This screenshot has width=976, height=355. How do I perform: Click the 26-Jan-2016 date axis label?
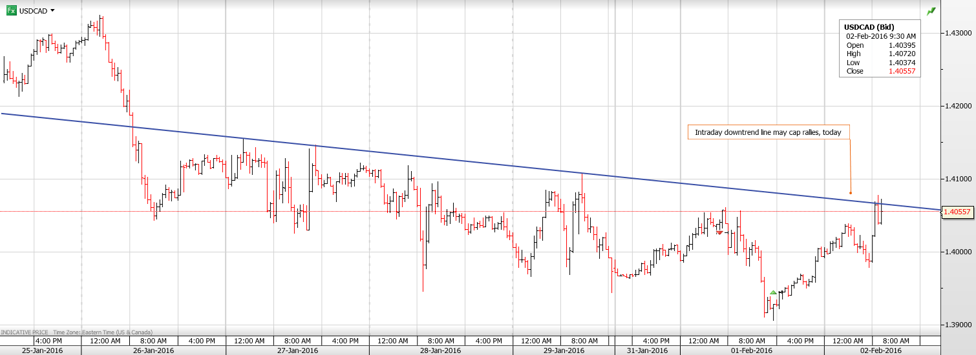click(x=154, y=350)
